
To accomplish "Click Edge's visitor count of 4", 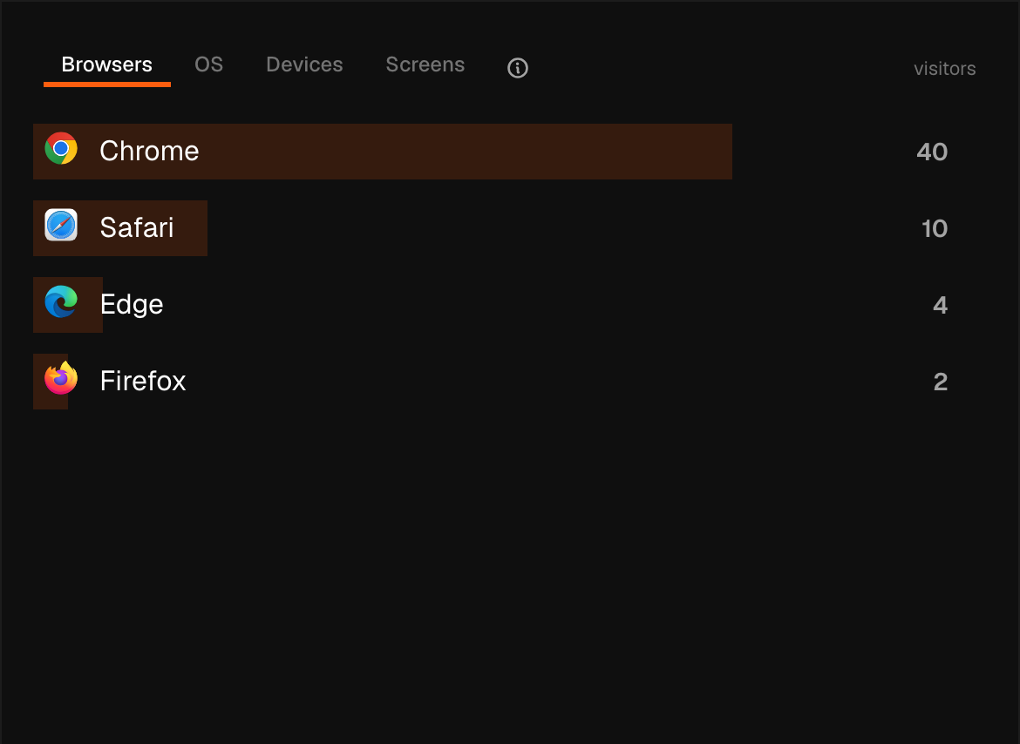I will pos(940,306).
